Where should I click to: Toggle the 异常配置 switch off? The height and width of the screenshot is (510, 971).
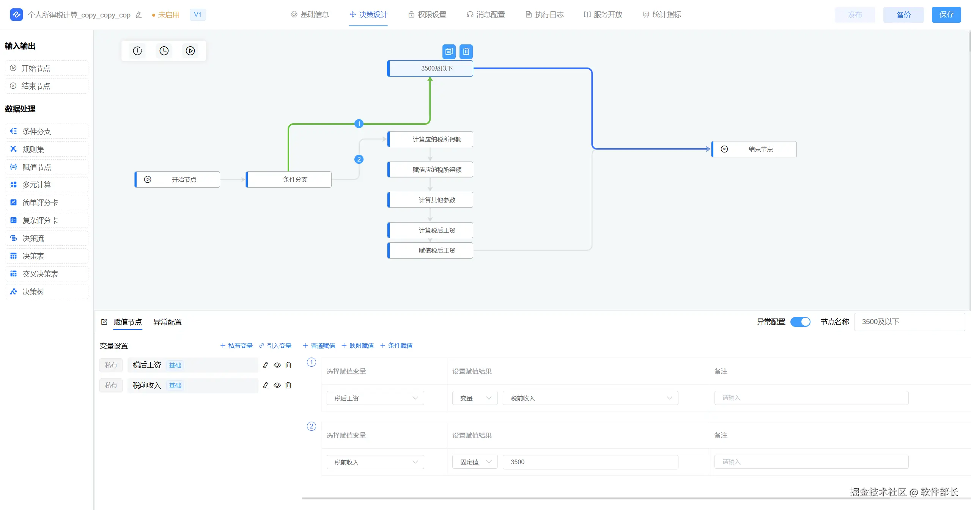(x=800, y=322)
